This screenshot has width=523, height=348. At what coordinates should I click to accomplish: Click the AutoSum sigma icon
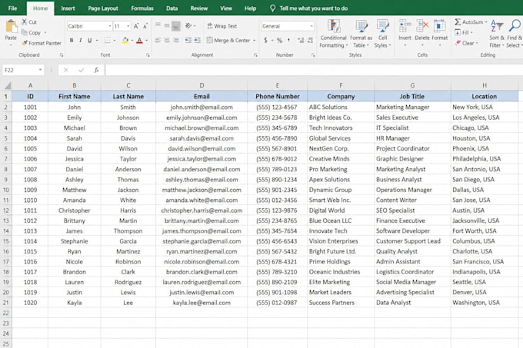click(x=458, y=22)
